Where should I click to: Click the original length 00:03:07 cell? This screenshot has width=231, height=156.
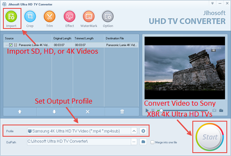tap(59, 45)
